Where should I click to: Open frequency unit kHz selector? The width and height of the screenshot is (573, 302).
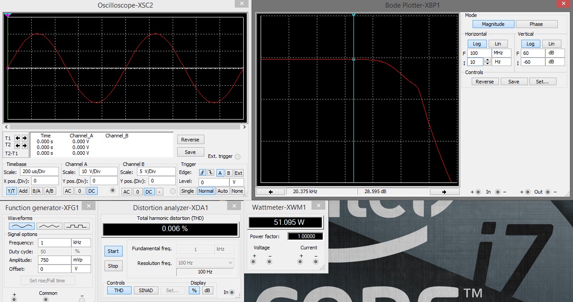[x=81, y=243]
